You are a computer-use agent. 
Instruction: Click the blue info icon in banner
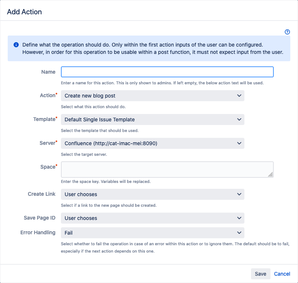[16, 45]
